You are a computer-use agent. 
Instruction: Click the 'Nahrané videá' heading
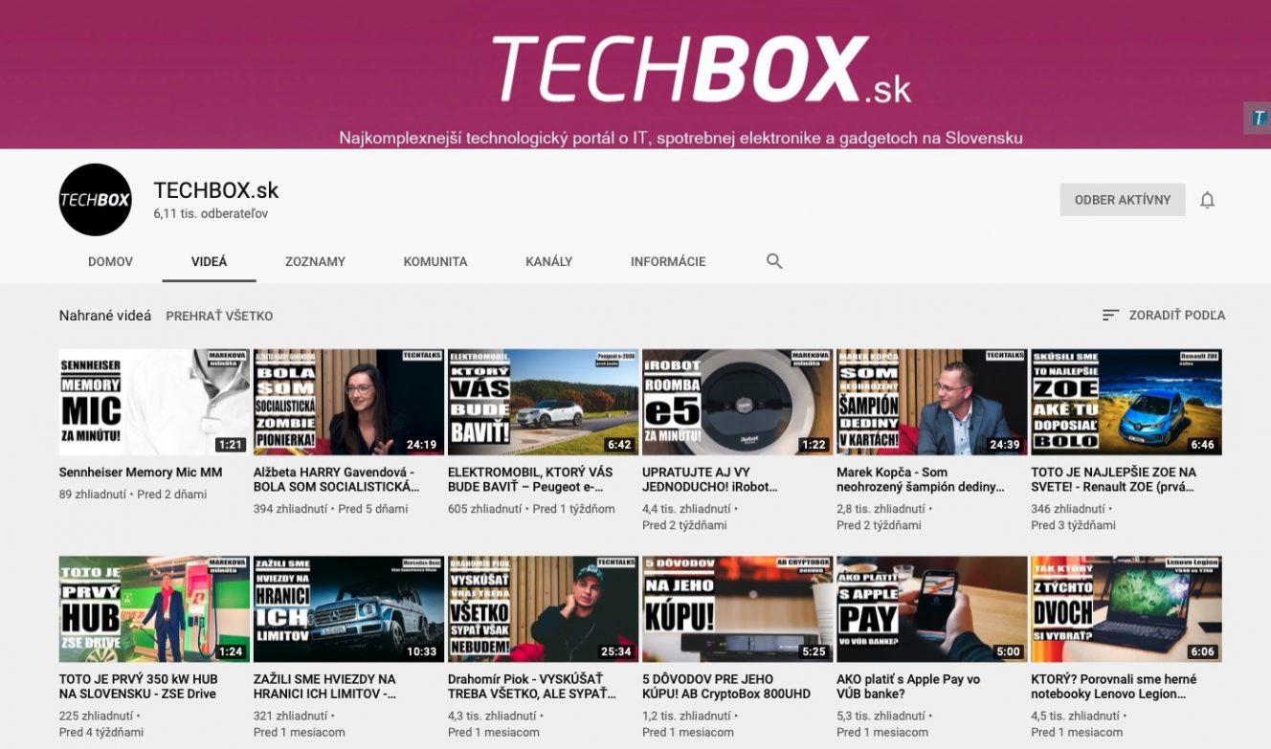click(x=105, y=316)
